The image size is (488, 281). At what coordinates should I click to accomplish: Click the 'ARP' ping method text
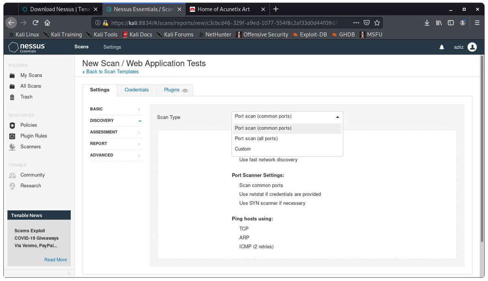244,238
